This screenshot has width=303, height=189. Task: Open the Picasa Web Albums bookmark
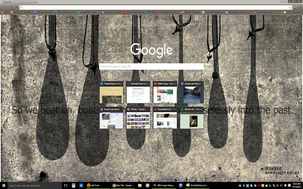pyautogui.click(x=212, y=12)
